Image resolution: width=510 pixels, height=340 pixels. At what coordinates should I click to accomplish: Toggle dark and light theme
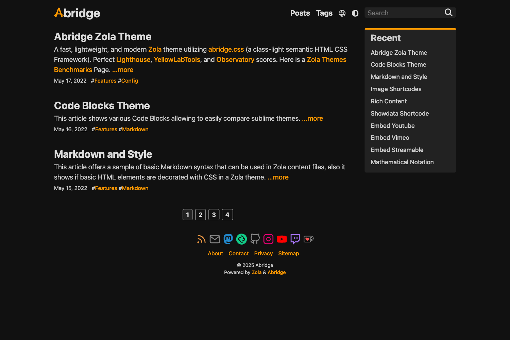355,13
